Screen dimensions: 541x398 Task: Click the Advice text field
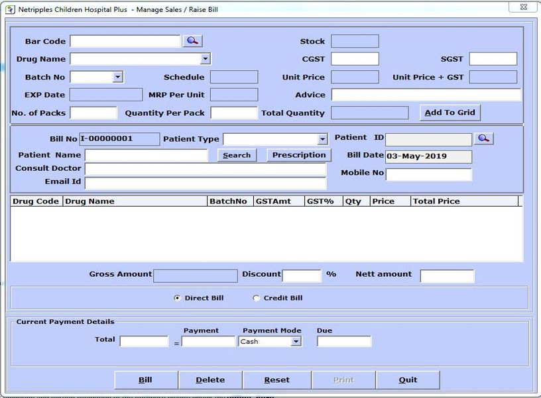pyautogui.click(x=426, y=95)
